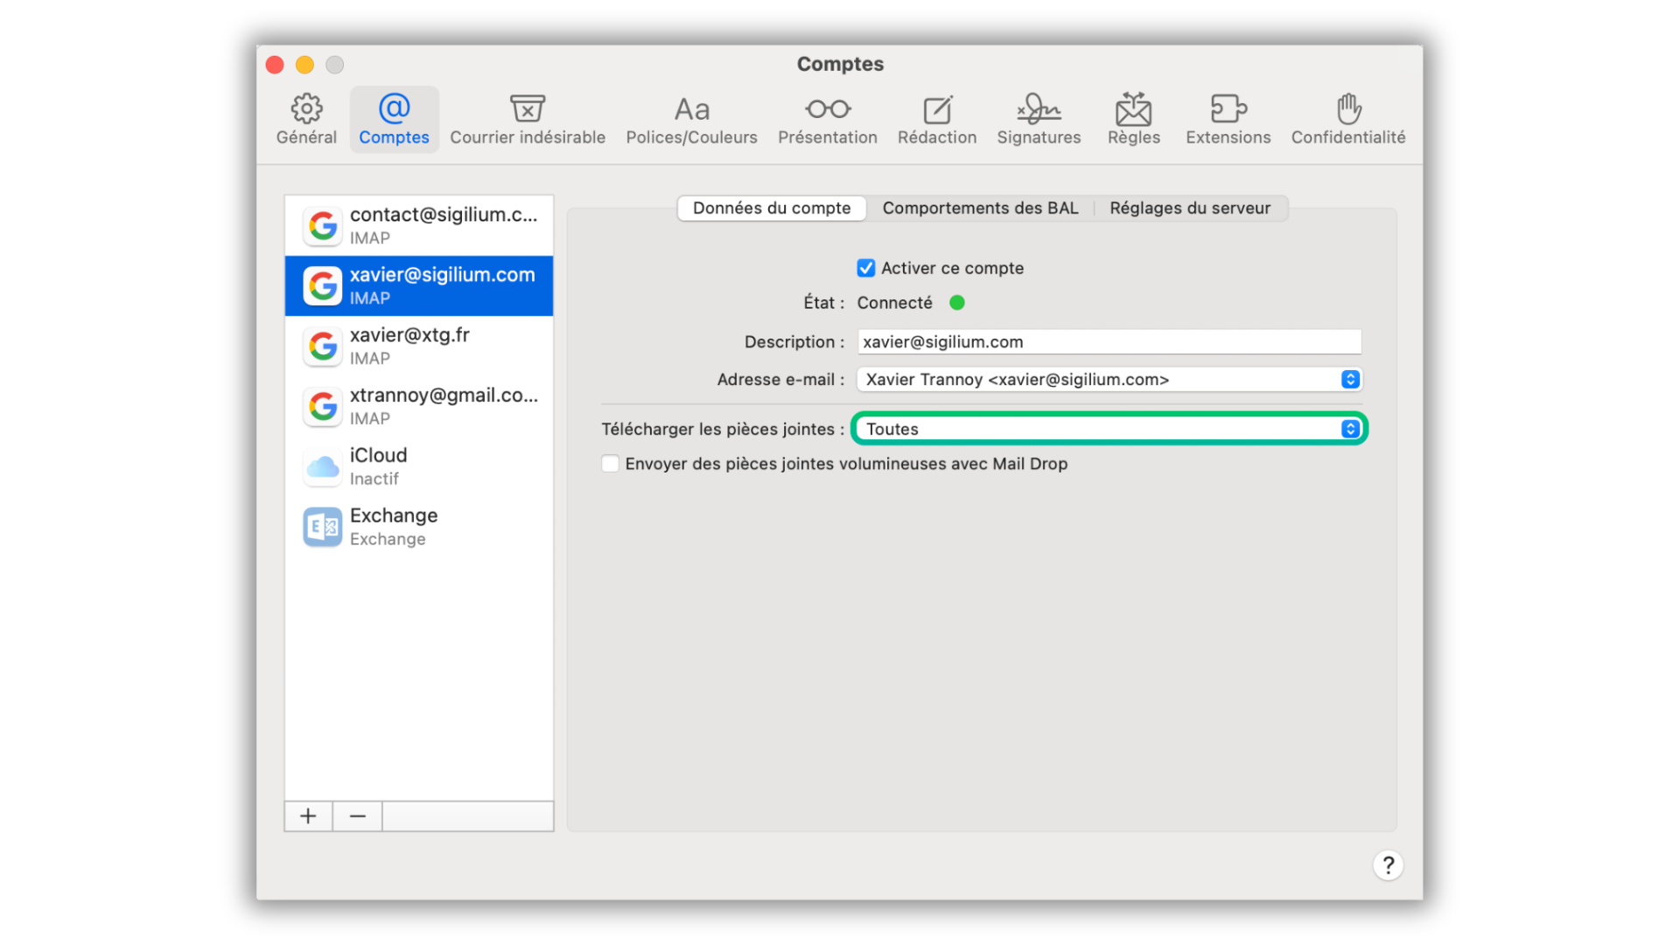Enable Mail Drop for large attachments
Viewport: 1680px width, 945px height.
click(x=610, y=464)
